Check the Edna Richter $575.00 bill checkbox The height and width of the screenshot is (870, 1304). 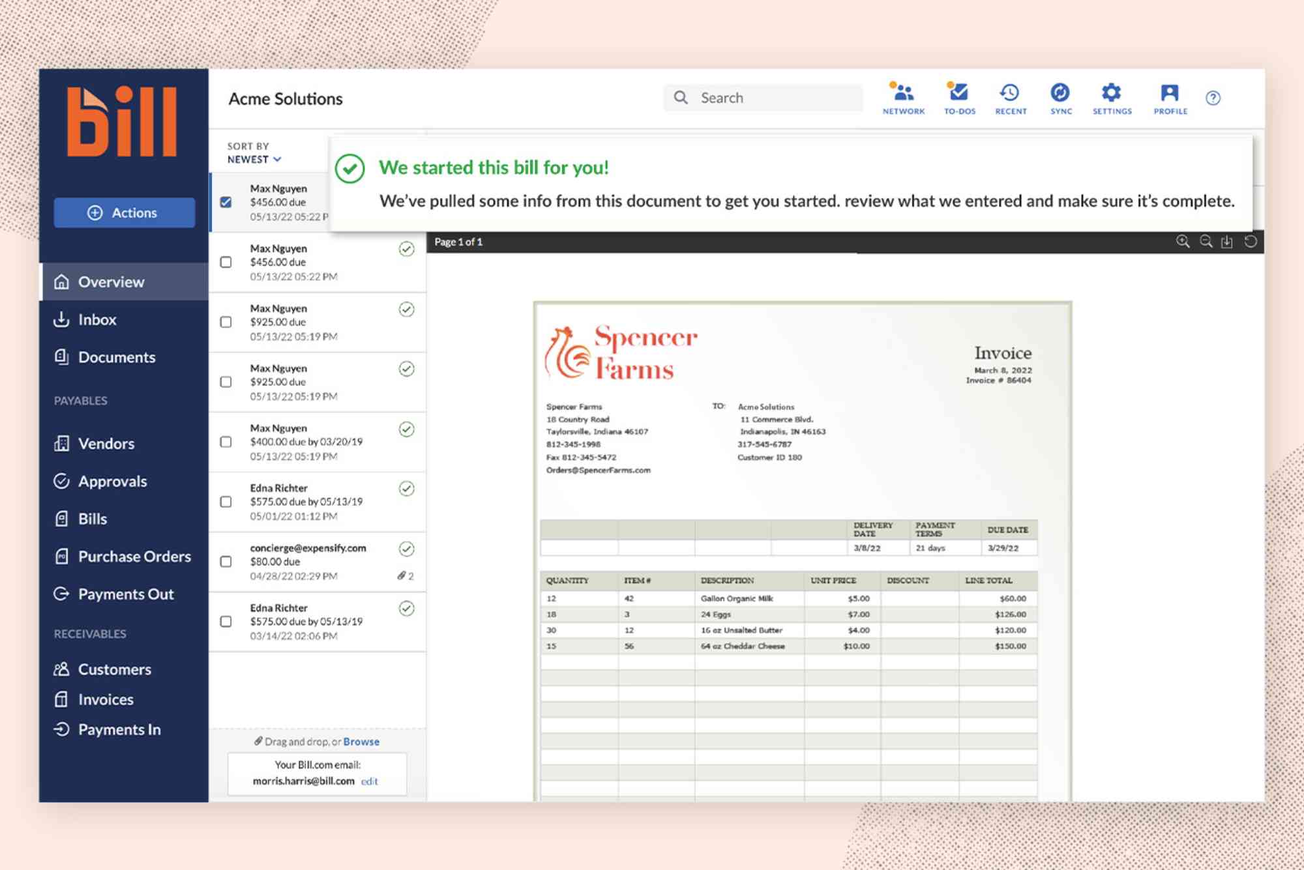226,502
